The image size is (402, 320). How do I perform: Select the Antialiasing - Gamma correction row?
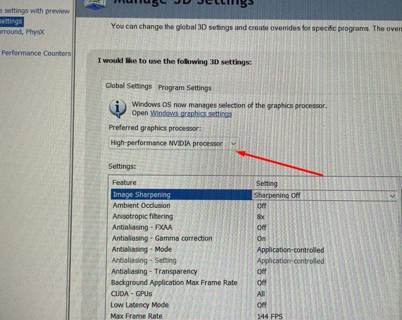254,238
